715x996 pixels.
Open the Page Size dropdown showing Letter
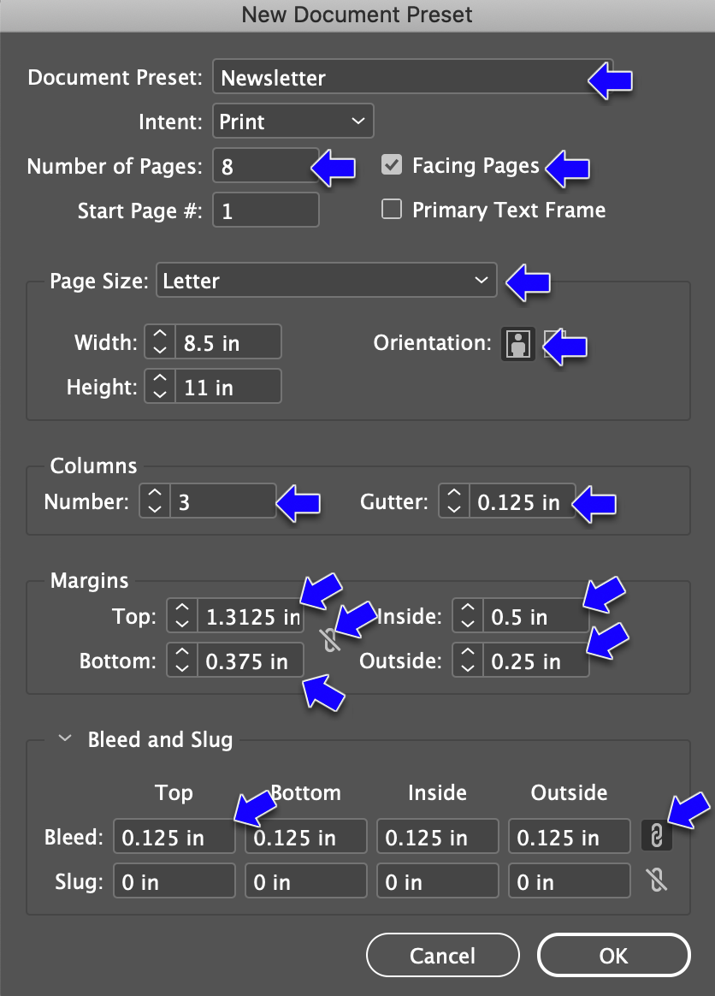click(x=327, y=280)
